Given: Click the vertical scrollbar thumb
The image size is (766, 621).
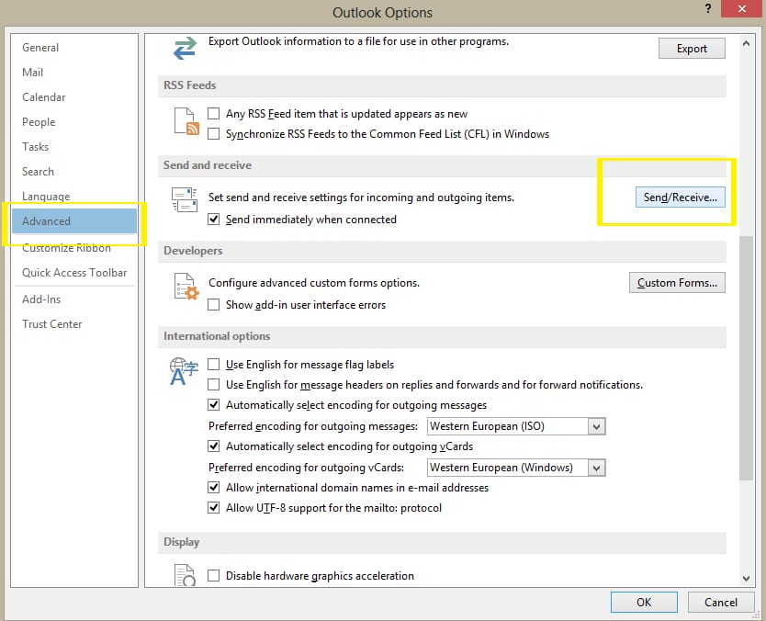Looking at the screenshot, I should [x=746, y=358].
